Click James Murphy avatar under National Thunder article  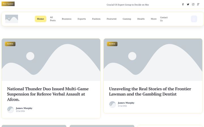pyautogui.click(x=10, y=110)
